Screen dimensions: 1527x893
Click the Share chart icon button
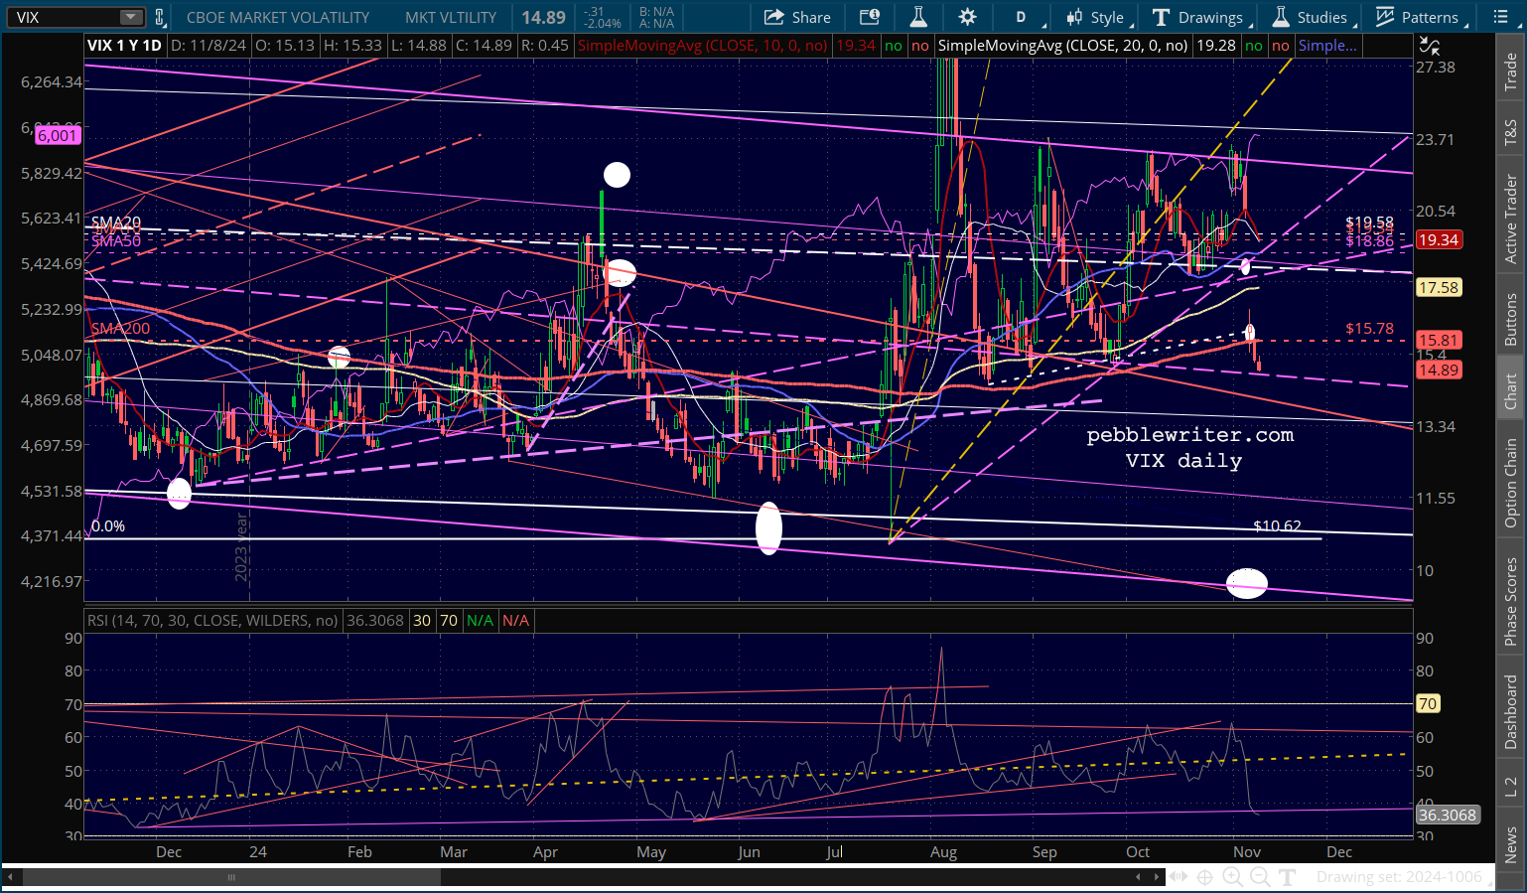click(797, 17)
